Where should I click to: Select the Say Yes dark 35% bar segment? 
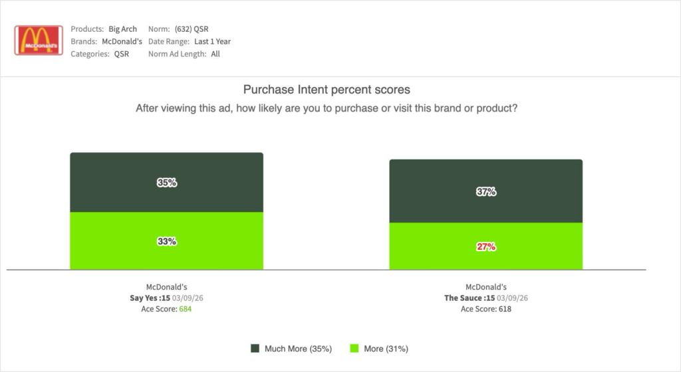click(166, 182)
